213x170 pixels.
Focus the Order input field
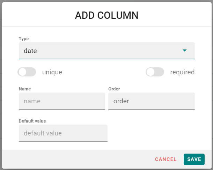151,101
